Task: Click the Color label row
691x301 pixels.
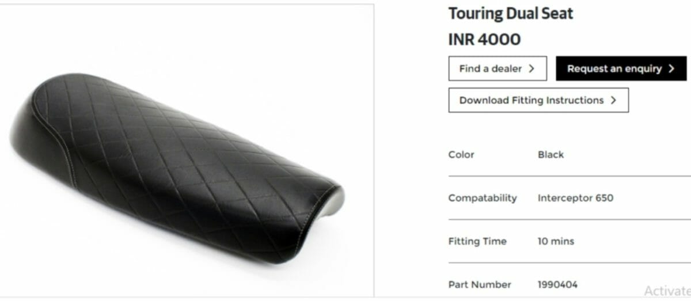Action: pos(569,155)
